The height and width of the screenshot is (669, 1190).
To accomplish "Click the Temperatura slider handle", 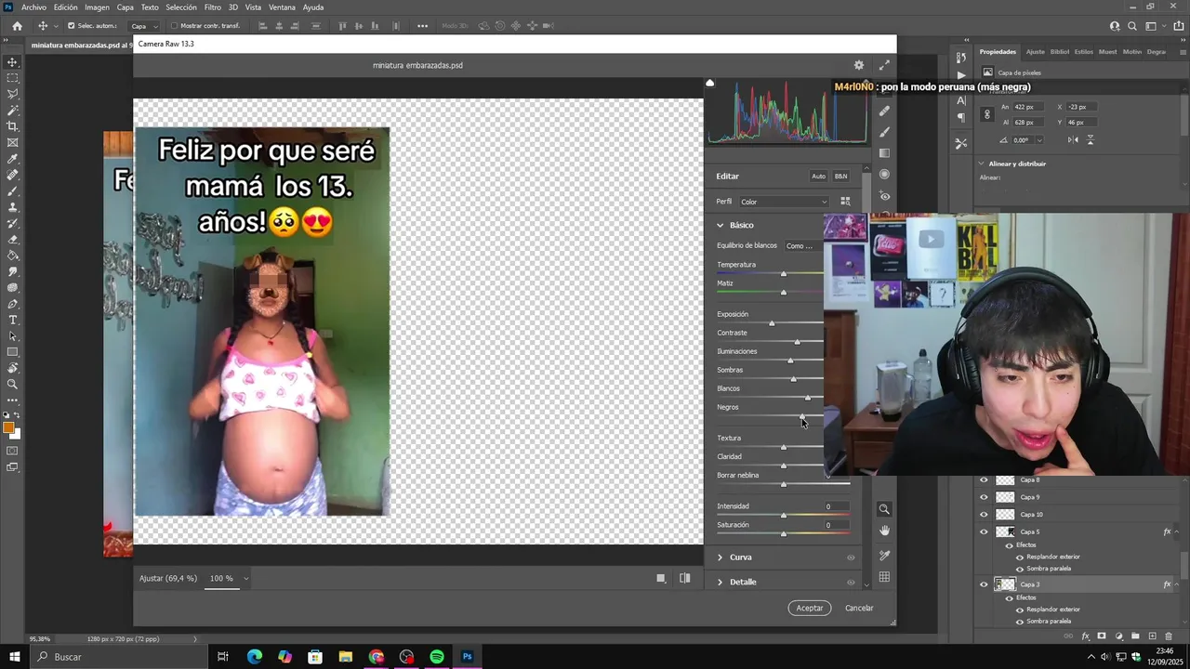I will point(784,274).
